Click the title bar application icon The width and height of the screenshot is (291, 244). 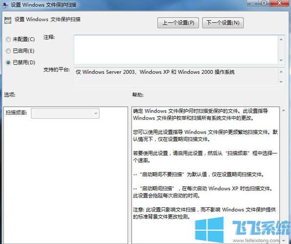pyautogui.click(x=5, y=4)
